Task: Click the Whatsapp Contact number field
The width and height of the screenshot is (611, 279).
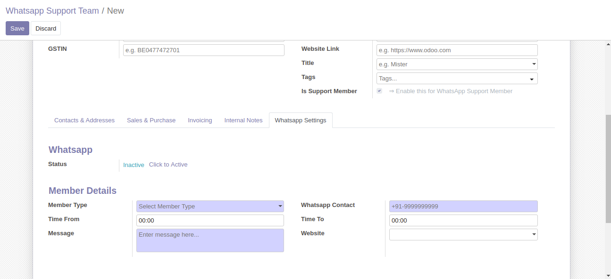Action: (x=463, y=206)
